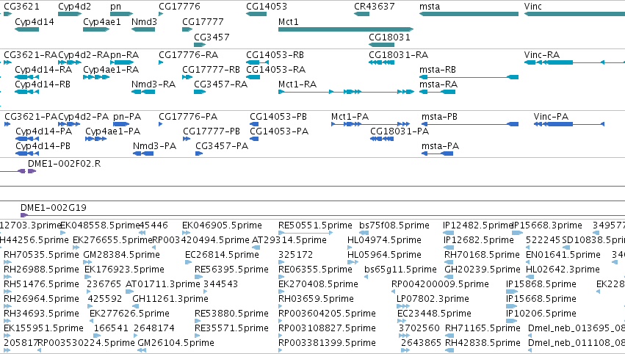Click the RE50551.5prime EST label
This screenshot has width=625, height=354.
tap(315, 225)
